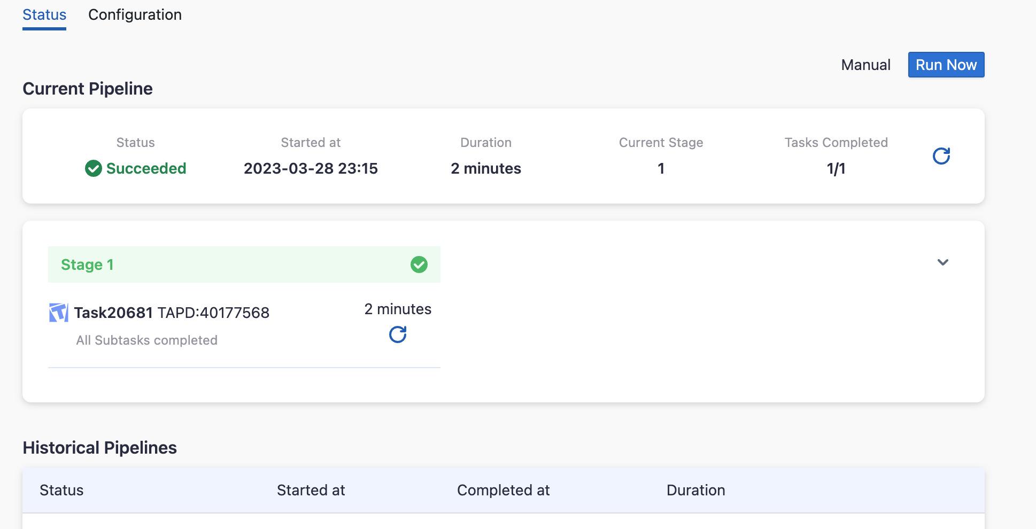Click the Current Pipeline heading

click(88, 89)
